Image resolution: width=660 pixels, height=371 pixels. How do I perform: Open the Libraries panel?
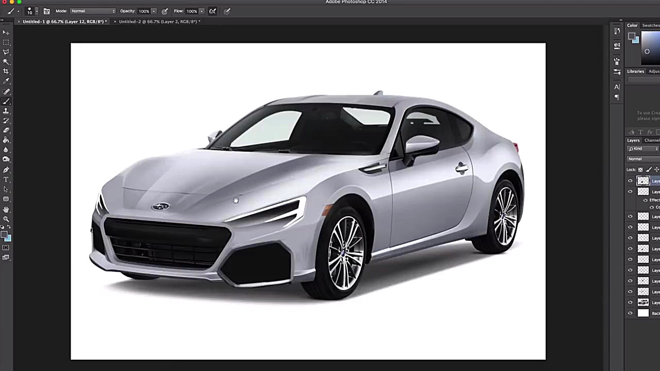tap(635, 71)
